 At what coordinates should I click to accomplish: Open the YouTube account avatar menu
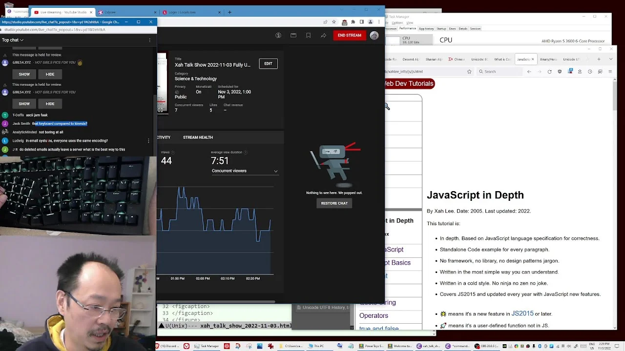click(374, 35)
